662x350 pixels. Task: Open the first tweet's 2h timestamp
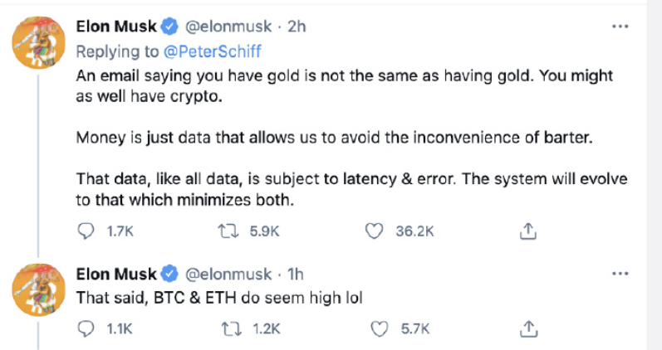[297, 27]
